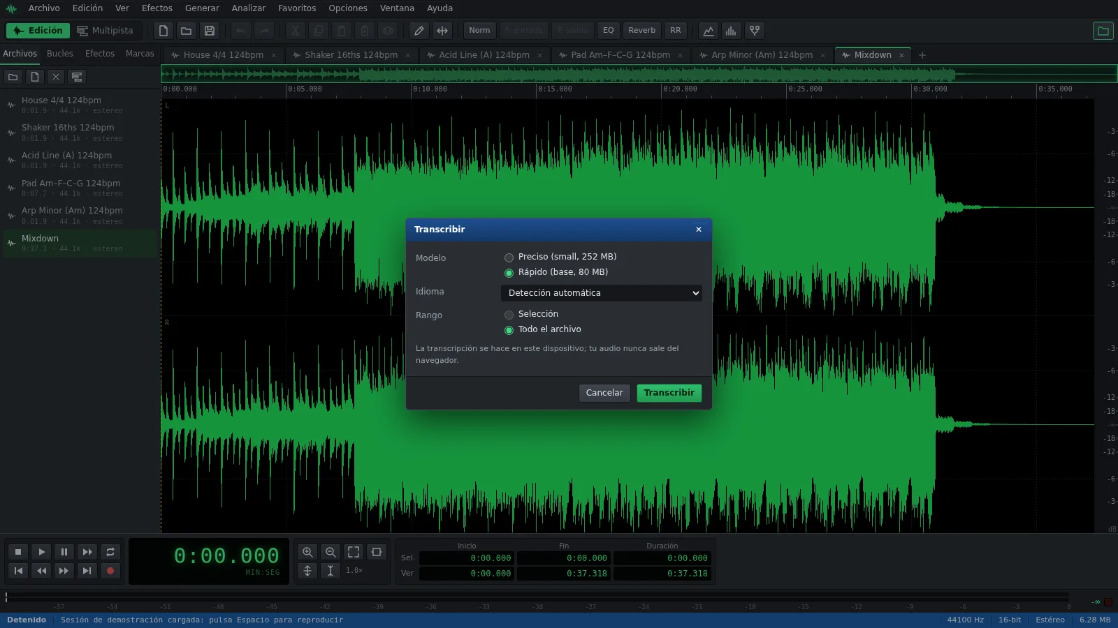Zoom in on the waveform horizontally

pos(307,552)
